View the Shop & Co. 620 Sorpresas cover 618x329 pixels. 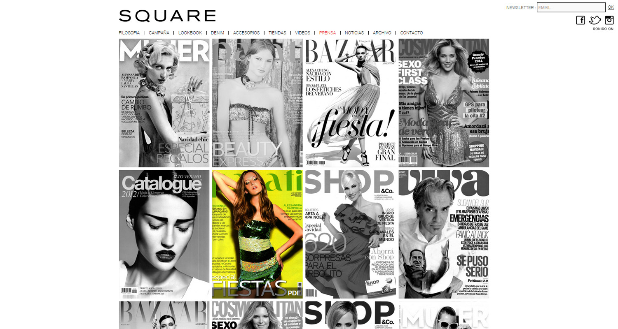coord(351,234)
